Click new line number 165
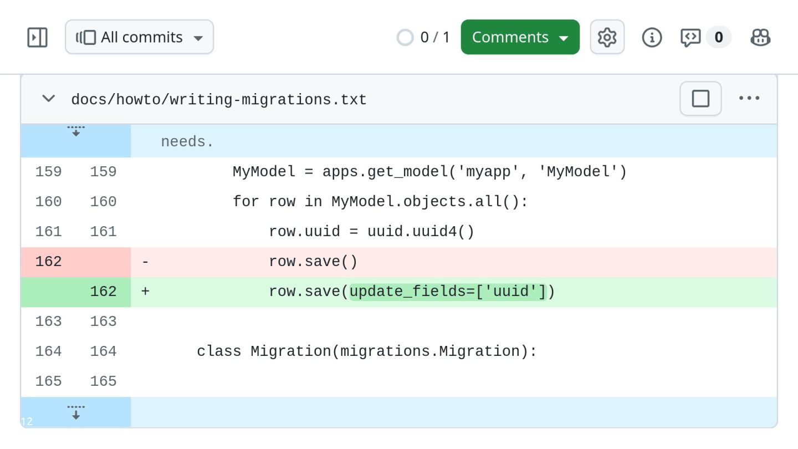The height and width of the screenshot is (449, 798). (103, 381)
